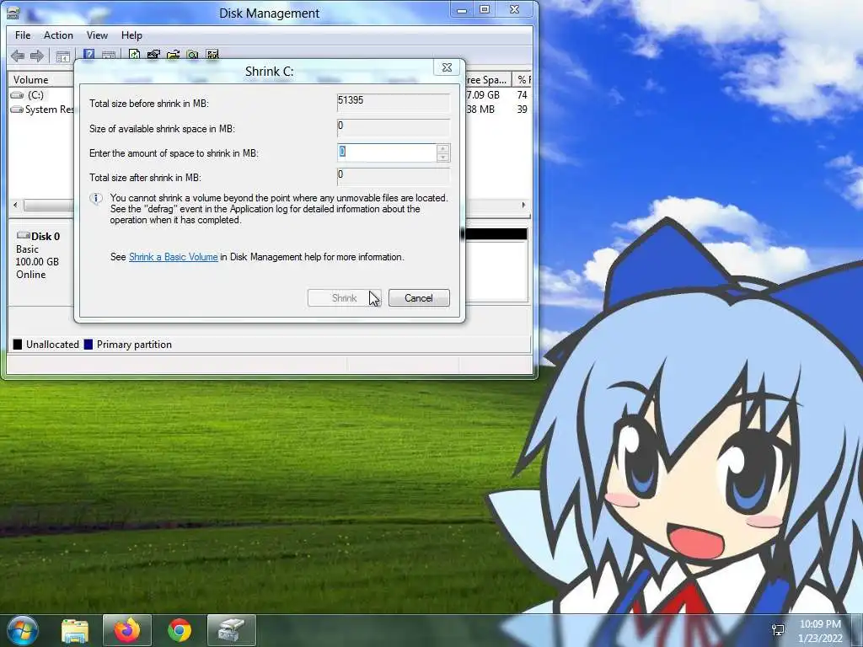Click the open-folder toolbar icon
This screenshot has width=863, height=647.
(x=173, y=55)
